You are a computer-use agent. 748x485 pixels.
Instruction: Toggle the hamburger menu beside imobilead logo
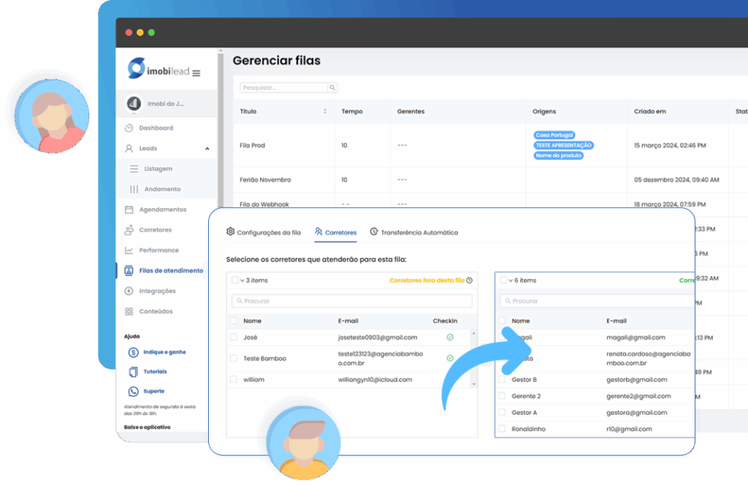[x=196, y=73]
